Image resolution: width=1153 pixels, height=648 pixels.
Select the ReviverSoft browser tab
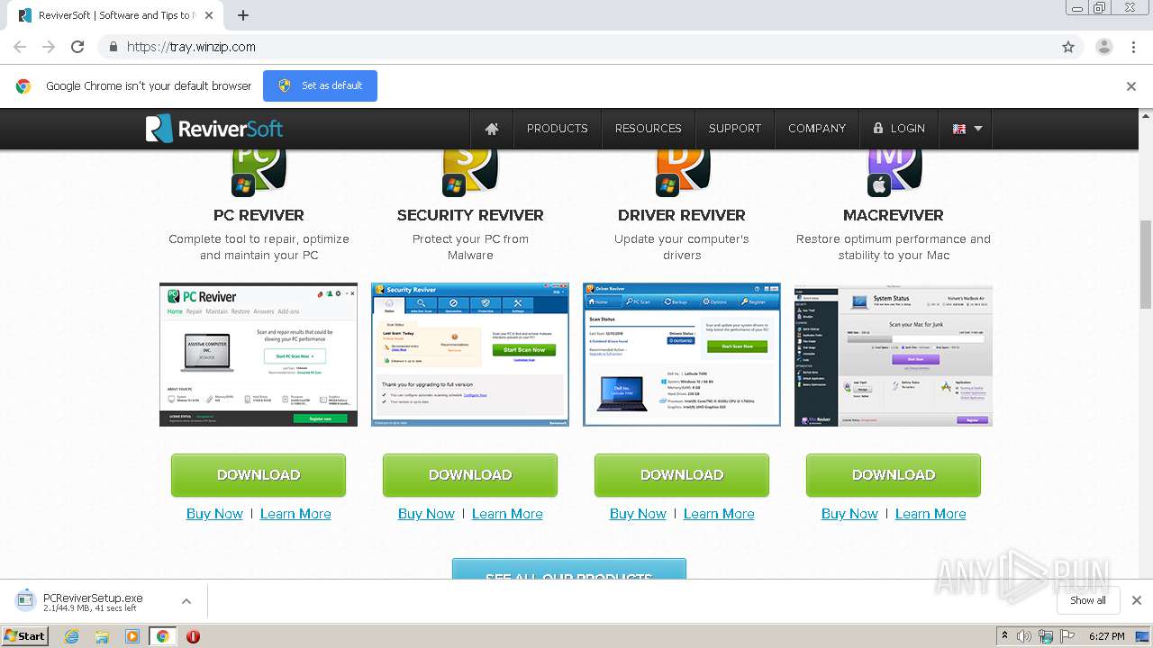(113, 15)
